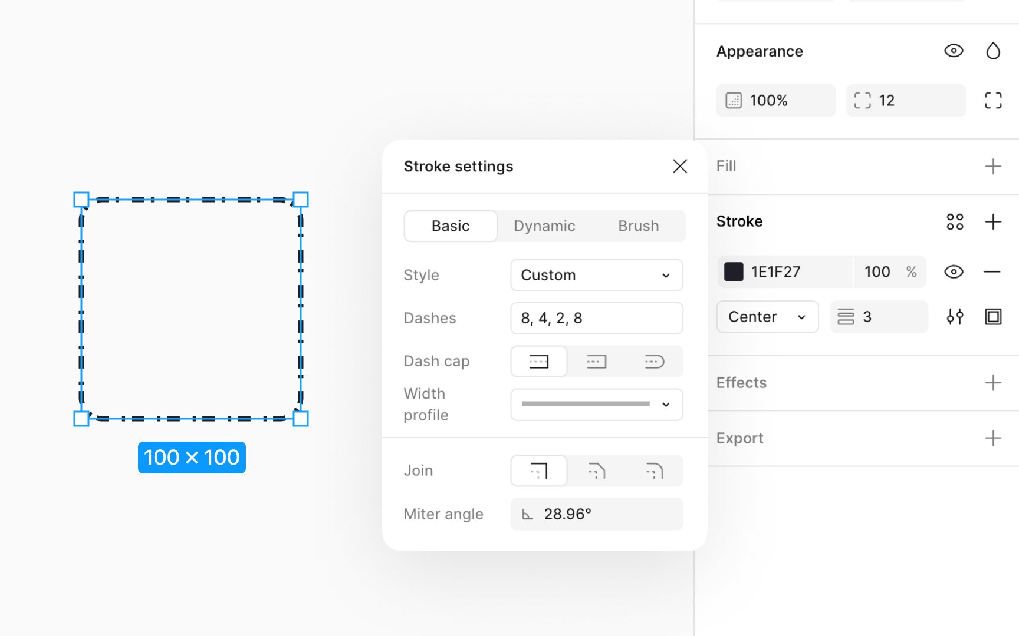
Task: Click the blend mode droplet icon
Action: 993,51
